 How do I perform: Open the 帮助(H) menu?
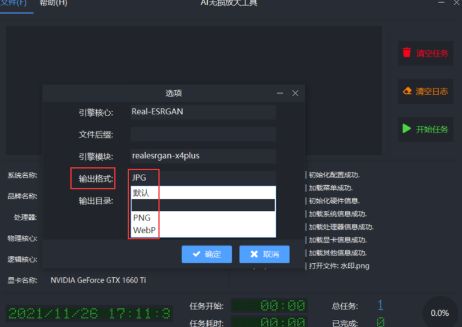53,4
